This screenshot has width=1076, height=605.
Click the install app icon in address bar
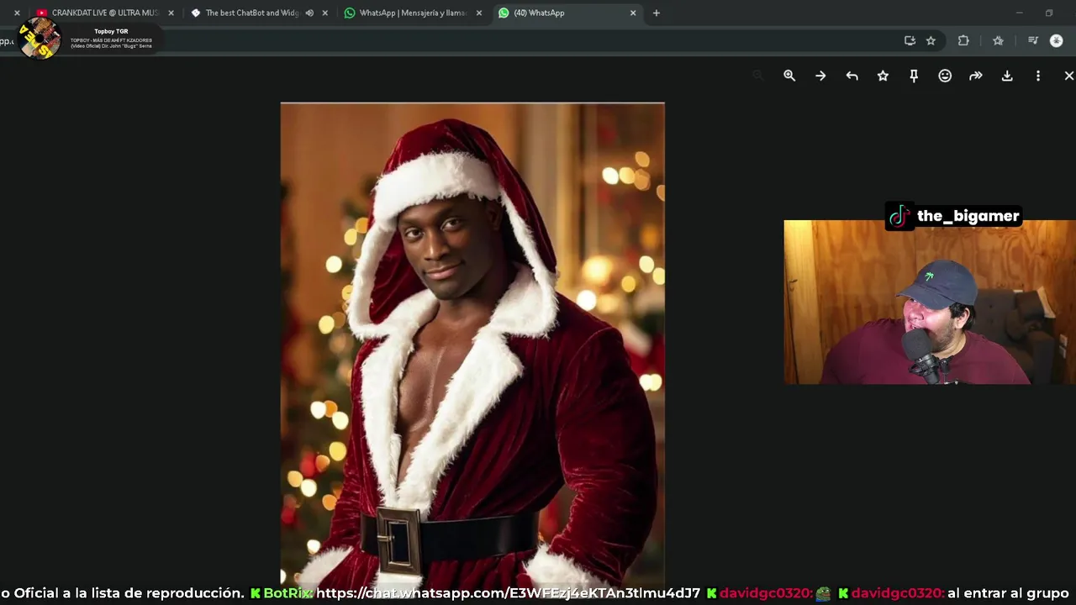click(x=910, y=40)
